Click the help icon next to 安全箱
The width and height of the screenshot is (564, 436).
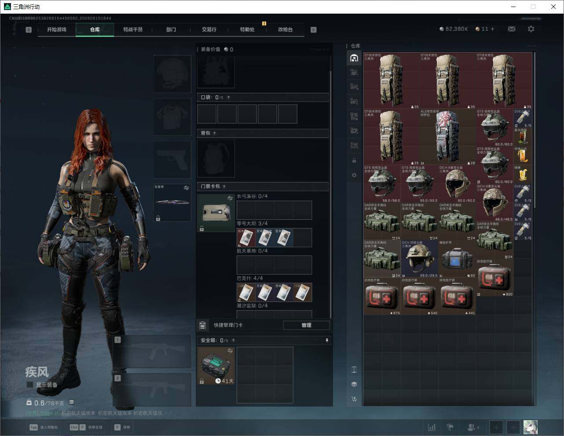[233, 340]
